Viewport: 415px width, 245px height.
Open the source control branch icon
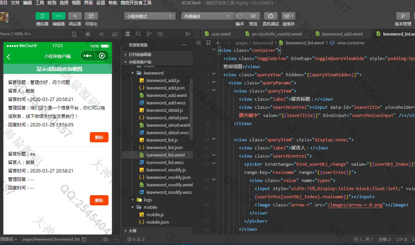click(149, 34)
